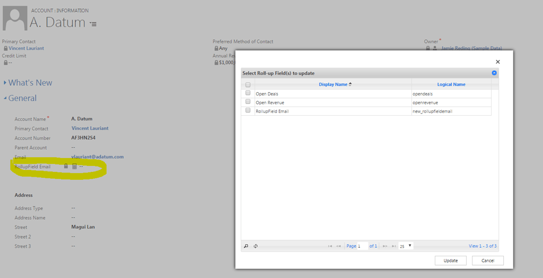Click the openrevenue logical name cell

pyautogui.click(x=451, y=102)
